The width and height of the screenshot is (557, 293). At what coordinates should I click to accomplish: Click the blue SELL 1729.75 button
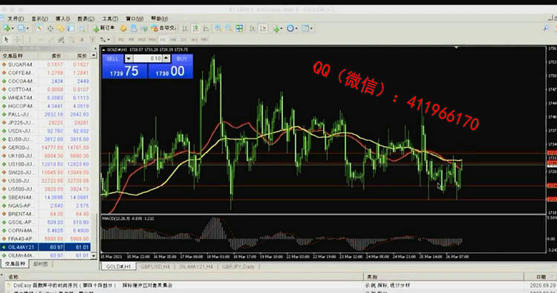click(x=125, y=66)
